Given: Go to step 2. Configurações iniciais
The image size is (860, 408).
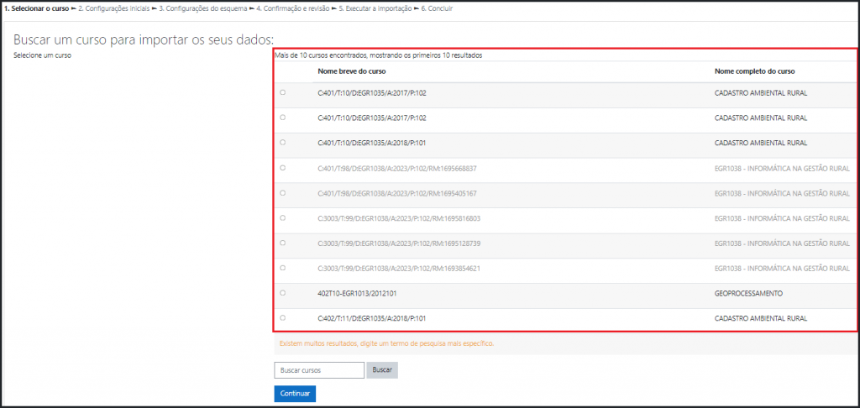Looking at the screenshot, I should pos(114,8).
